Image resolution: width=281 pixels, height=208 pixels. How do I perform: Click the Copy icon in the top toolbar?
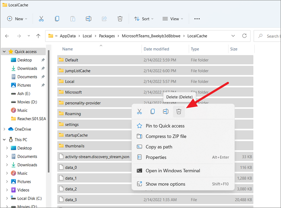pos(57,19)
